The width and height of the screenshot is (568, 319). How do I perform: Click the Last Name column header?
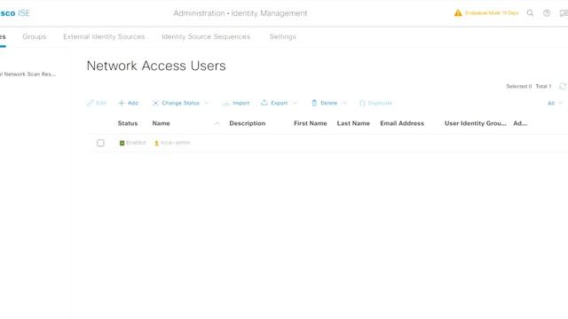[353, 123]
